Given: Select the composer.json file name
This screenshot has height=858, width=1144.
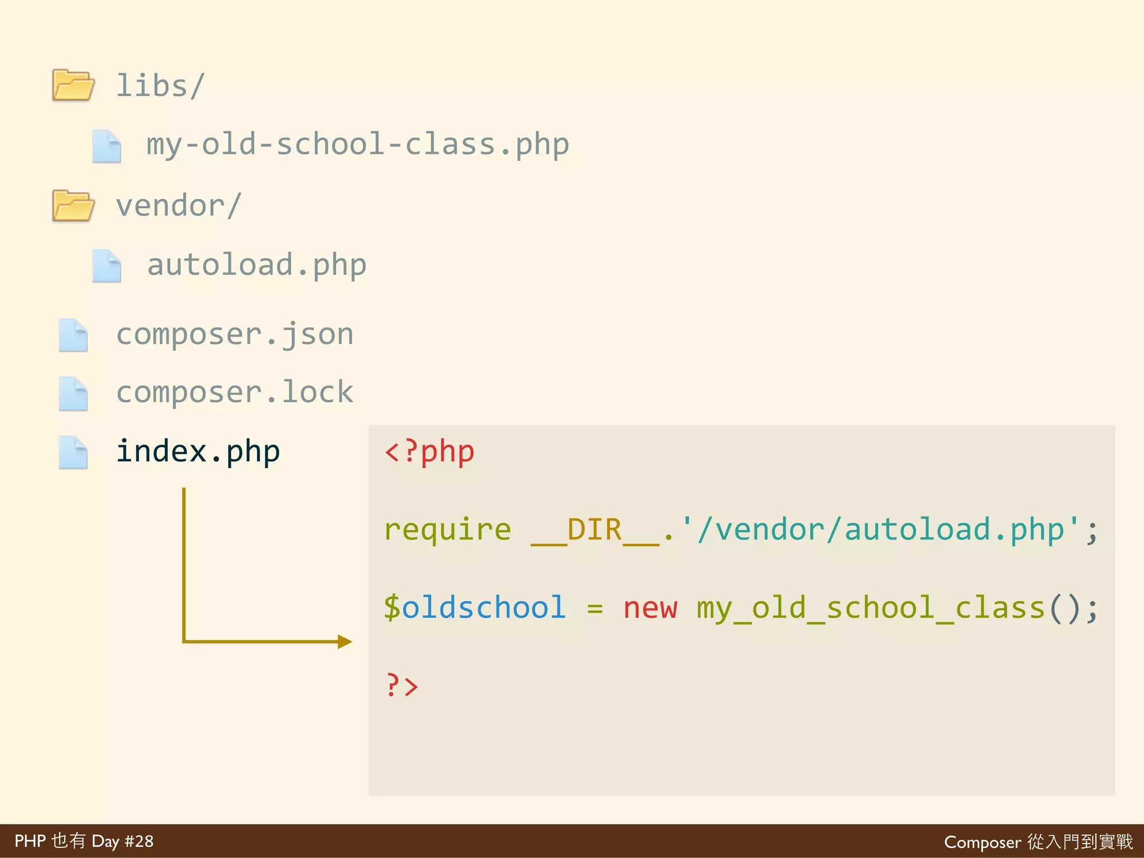Looking at the screenshot, I should tap(235, 335).
